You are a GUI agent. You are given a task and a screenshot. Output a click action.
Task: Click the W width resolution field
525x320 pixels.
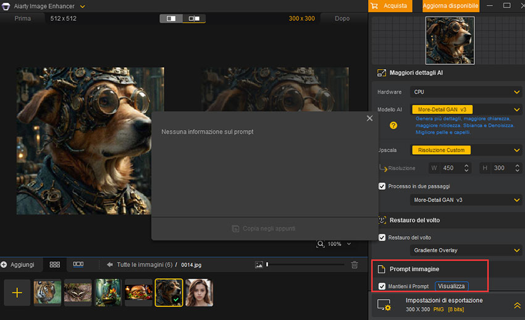pyautogui.click(x=450, y=168)
